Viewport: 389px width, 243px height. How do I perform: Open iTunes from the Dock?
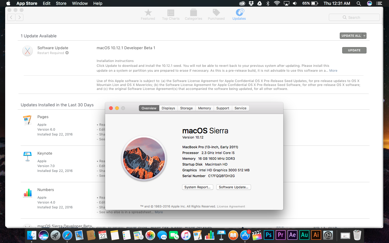point(186,235)
